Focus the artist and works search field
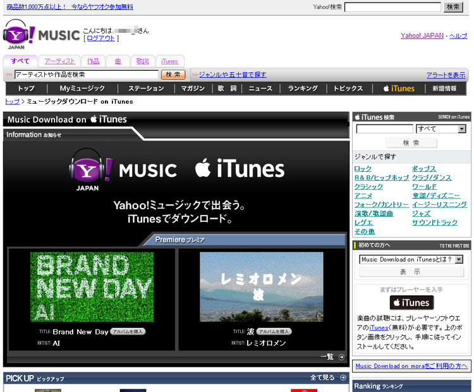Viewport: 474px width, 392px height. point(87,75)
